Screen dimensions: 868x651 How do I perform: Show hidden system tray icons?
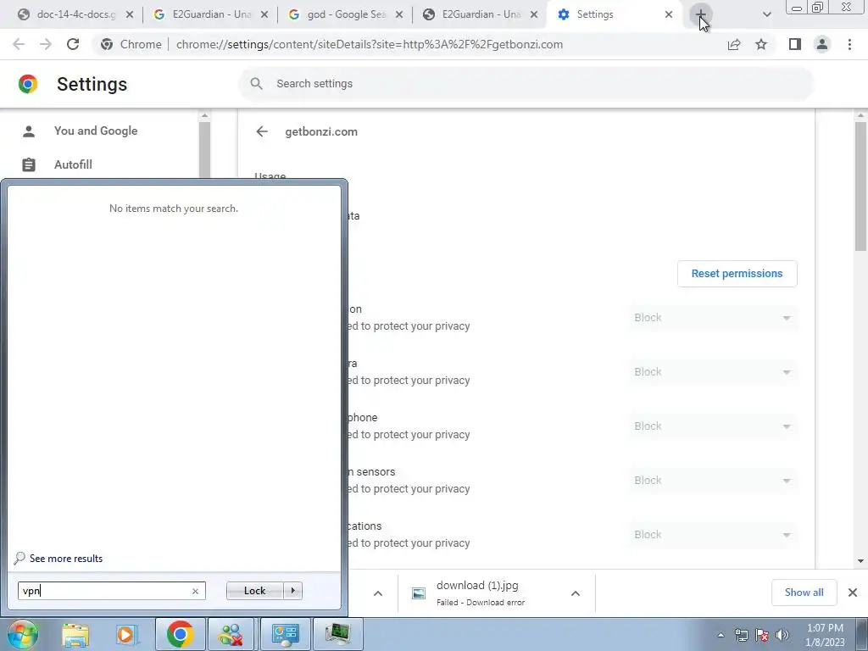(721, 635)
